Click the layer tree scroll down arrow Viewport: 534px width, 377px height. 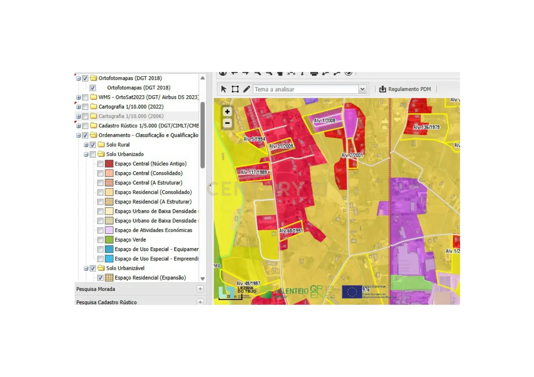202,279
